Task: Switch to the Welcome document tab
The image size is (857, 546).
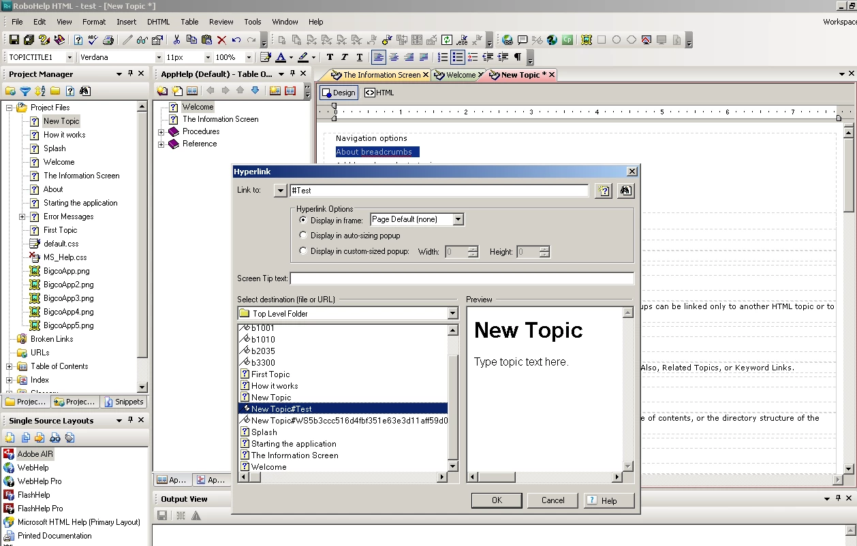Action: (458, 75)
